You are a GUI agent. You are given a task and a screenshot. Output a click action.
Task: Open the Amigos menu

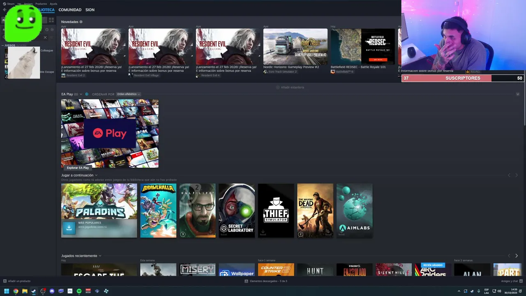click(x=28, y=4)
